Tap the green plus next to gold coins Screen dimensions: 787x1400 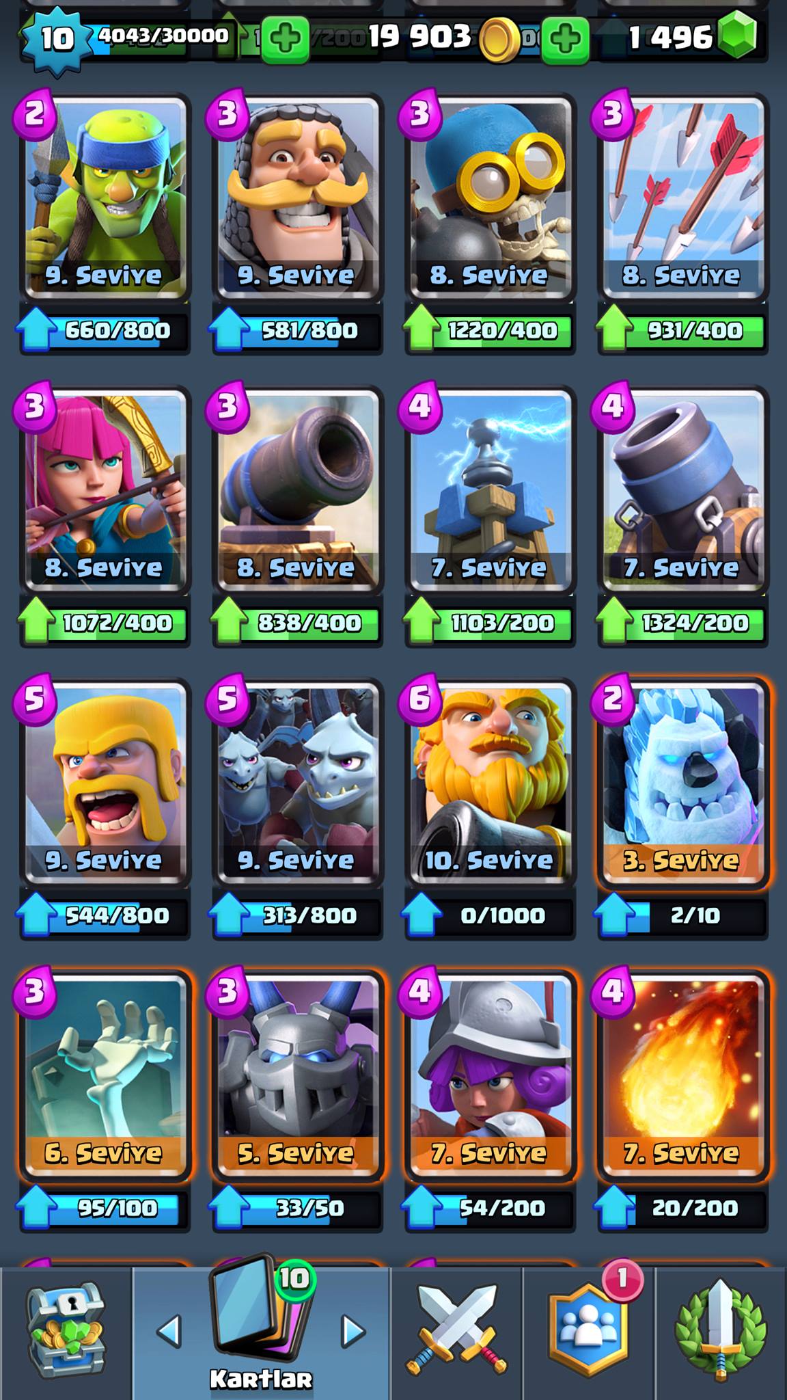pyautogui.click(x=564, y=40)
